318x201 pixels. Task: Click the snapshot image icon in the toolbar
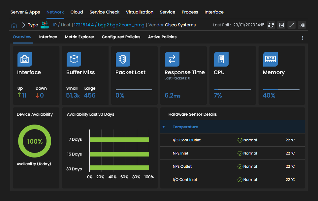pyautogui.click(x=281, y=25)
